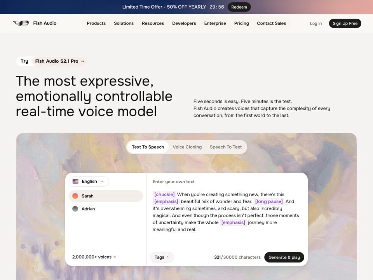Click the Generate & play button
This screenshot has width=373, height=280.
click(x=284, y=257)
